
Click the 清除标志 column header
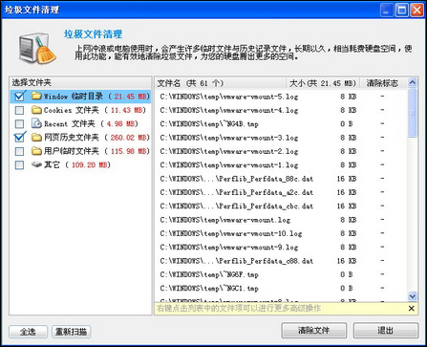click(383, 83)
